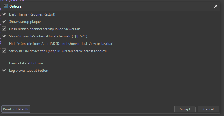This screenshot has height=116, width=224.
Task: Click the 'Hide VConsole from ALT+TAB' label text
Action: (32, 44)
